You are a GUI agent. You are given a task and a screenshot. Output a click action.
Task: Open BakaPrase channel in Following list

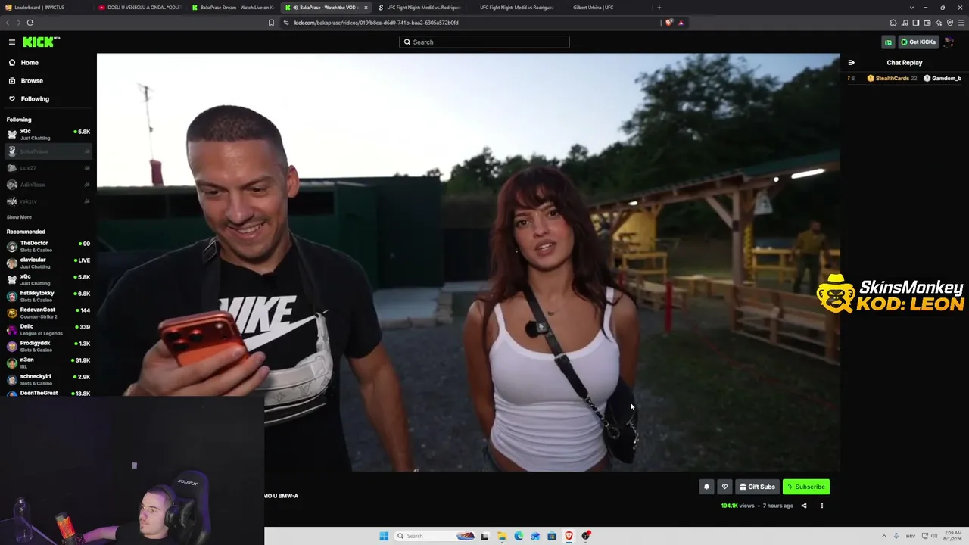coord(47,151)
